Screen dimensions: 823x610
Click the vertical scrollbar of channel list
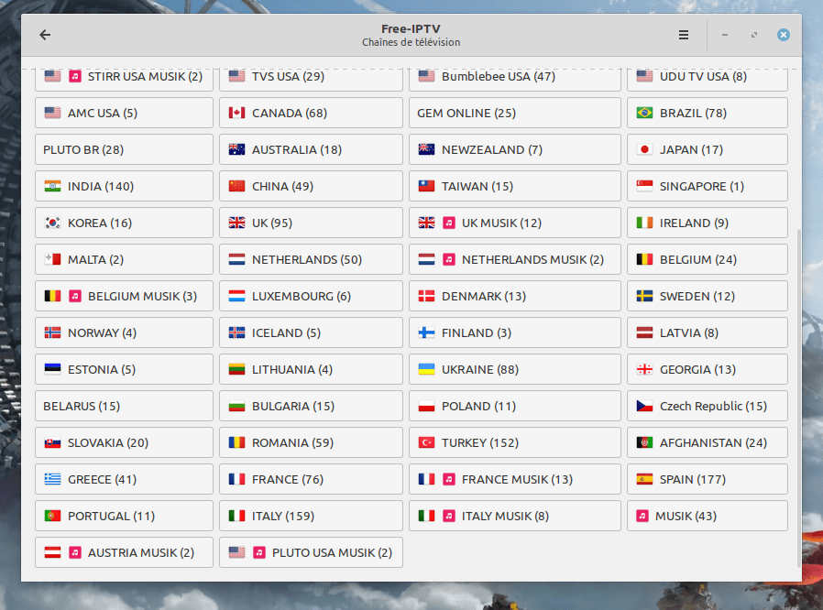click(x=799, y=398)
